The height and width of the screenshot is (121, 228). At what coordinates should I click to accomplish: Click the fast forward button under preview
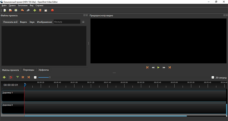click(x=164, y=67)
